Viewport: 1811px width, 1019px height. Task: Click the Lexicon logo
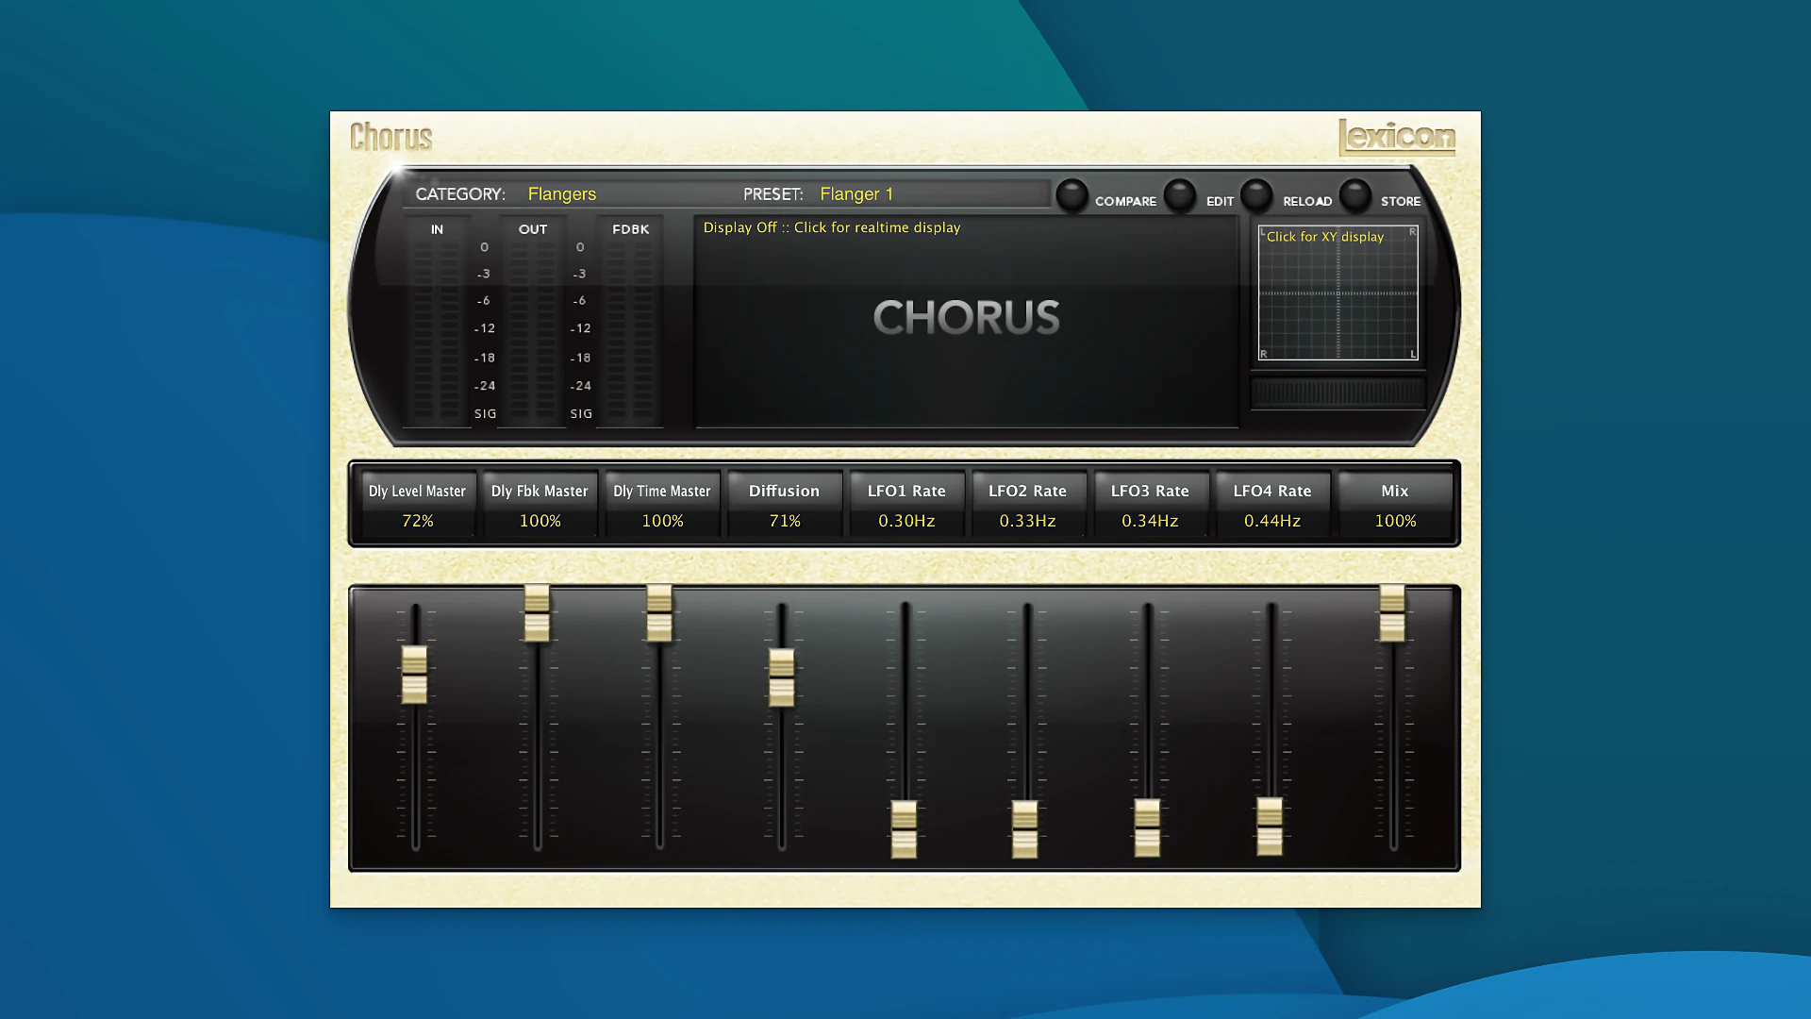[x=1397, y=138]
